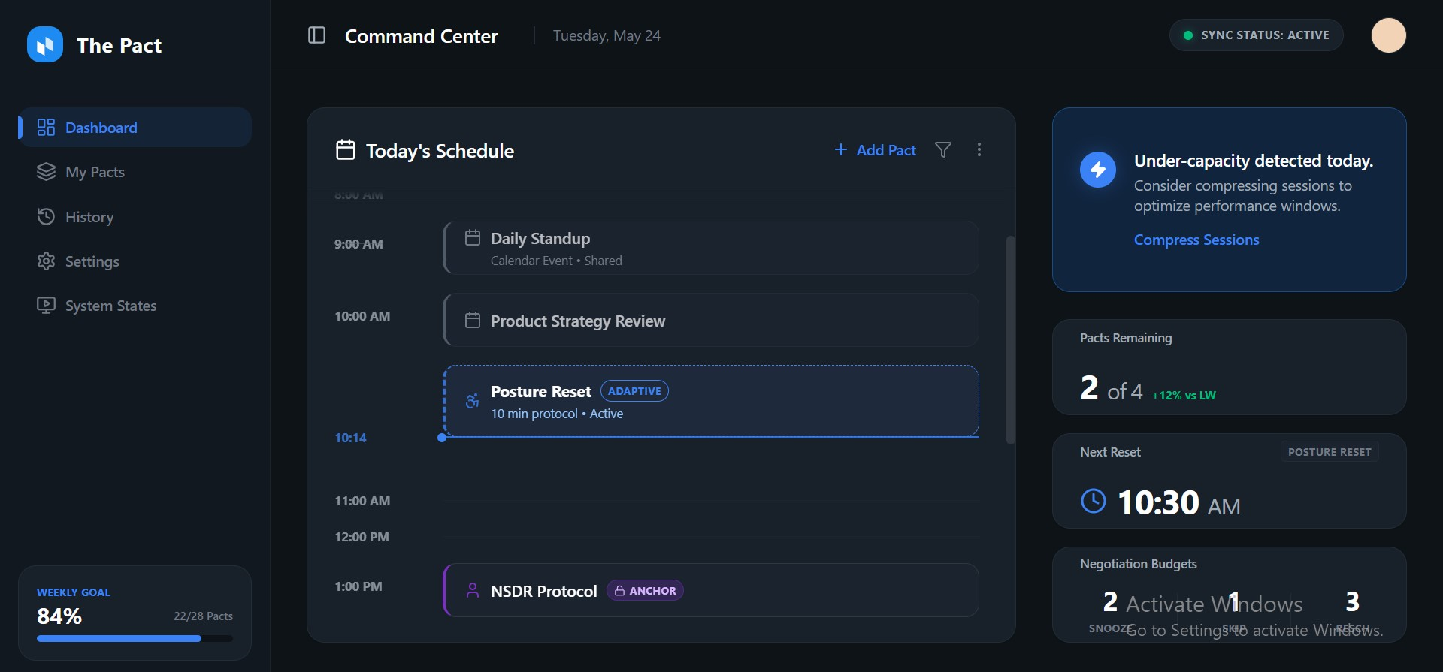This screenshot has height=672, width=1443.
Task: Click the History clock icon
Action: 46,216
